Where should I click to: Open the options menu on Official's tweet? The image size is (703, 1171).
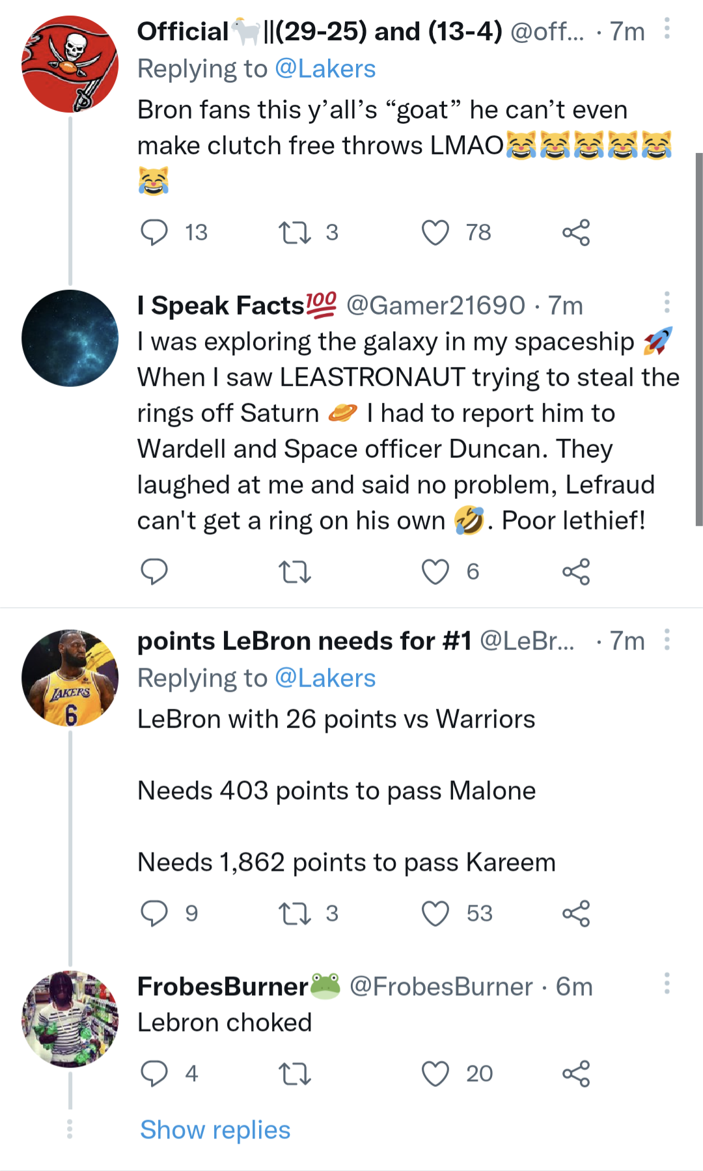[666, 27]
